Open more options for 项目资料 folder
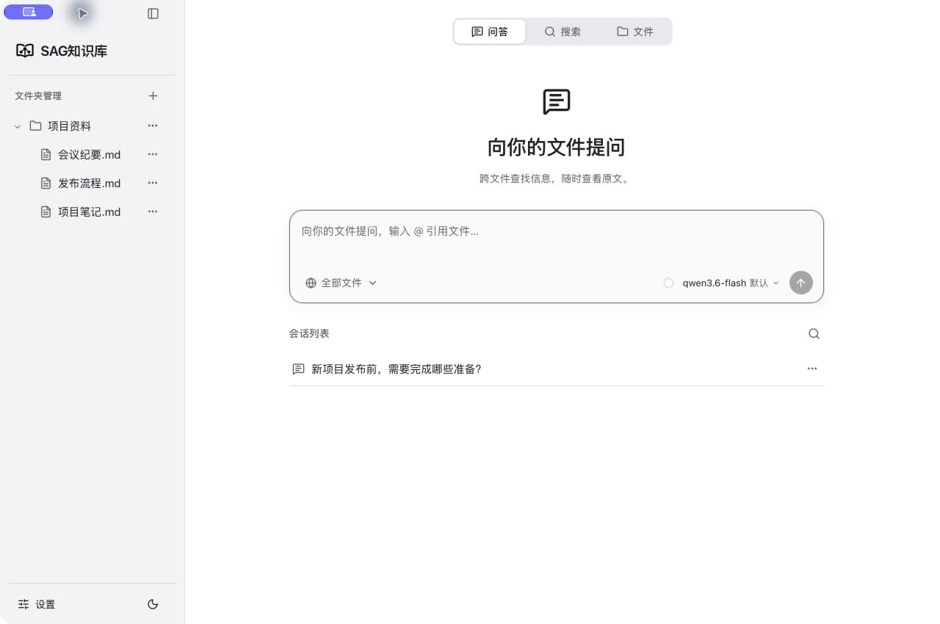The width and height of the screenshot is (940, 624). point(153,126)
